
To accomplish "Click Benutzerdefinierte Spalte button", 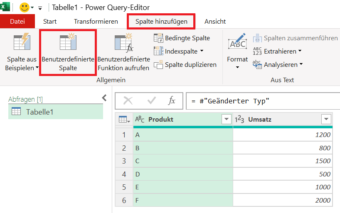I will pos(68,53).
